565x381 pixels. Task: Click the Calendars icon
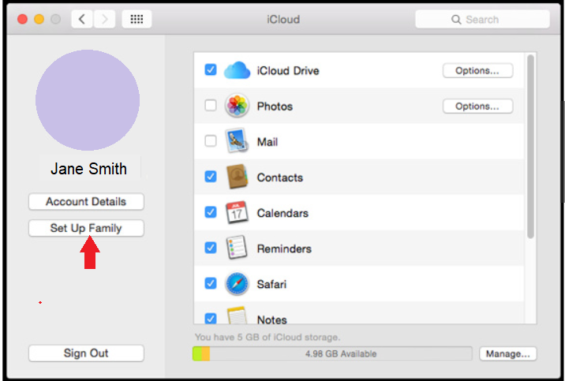237,212
